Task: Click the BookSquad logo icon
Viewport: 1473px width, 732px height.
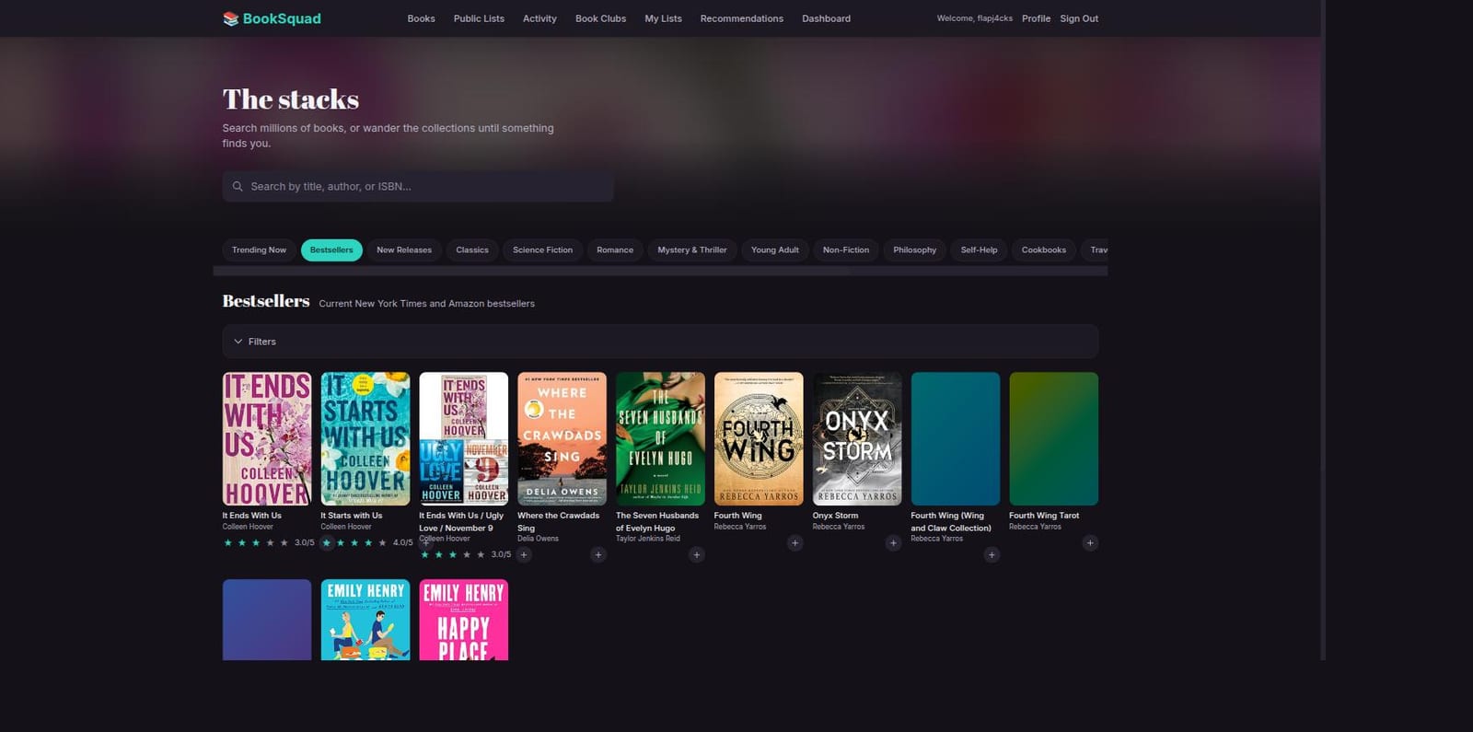Action: pos(230,18)
